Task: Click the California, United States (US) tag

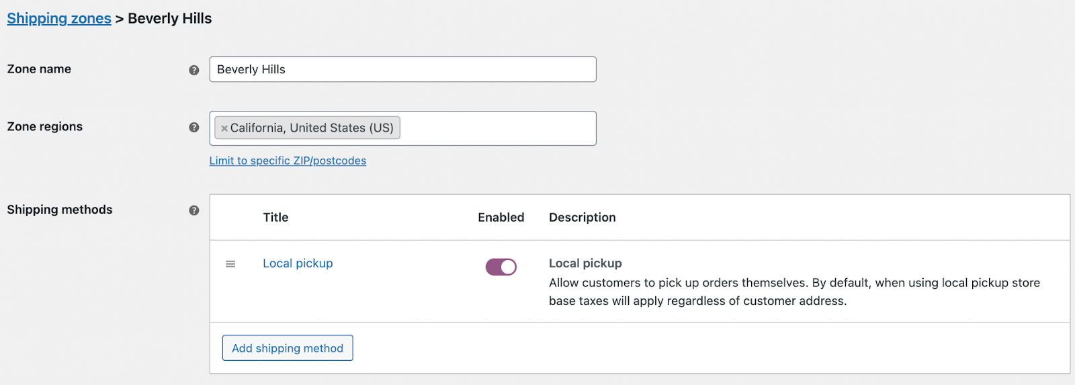Action: [312, 128]
